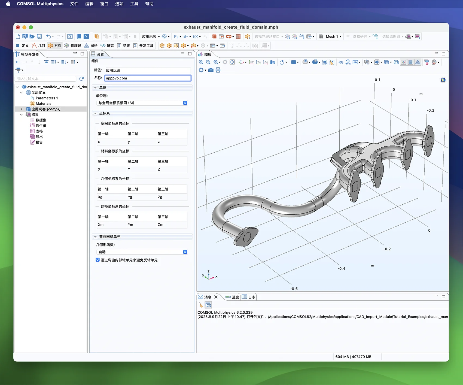The width and height of the screenshot is (463, 385).
Task: Create a new model file
Action: point(18,37)
